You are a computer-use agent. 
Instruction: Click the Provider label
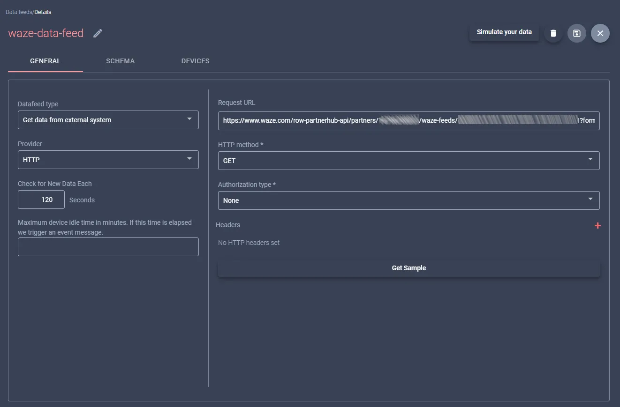pos(30,144)
